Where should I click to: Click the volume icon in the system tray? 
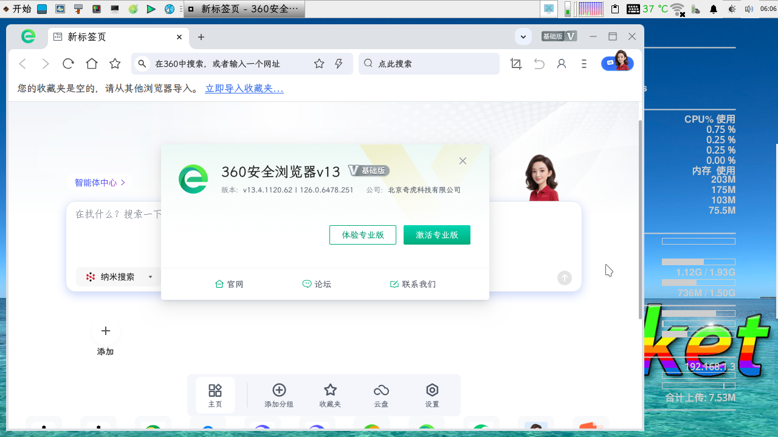[x=749, y=9]
